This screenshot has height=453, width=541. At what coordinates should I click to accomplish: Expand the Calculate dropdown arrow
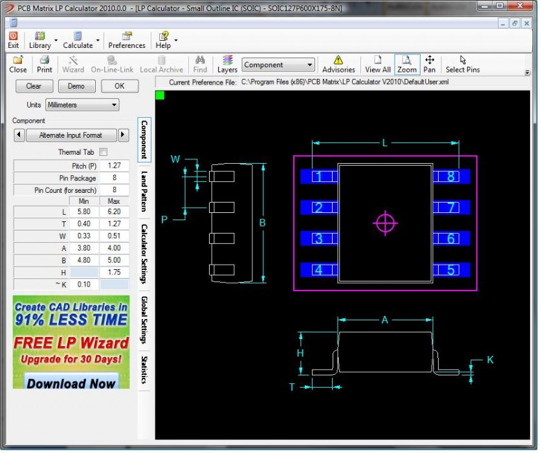[x=98, y=40]
